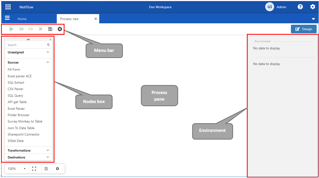319x178 pixels.
Task: Close the Process: new tab
Action: [x=96, y=19]
